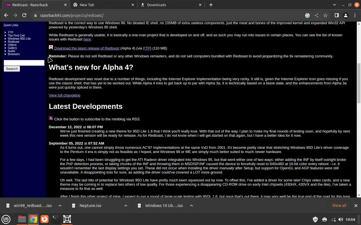The image size is (361, 225).
Task: Click the browser back arrow
Action: pyautogui.click(x=6, y=15)
